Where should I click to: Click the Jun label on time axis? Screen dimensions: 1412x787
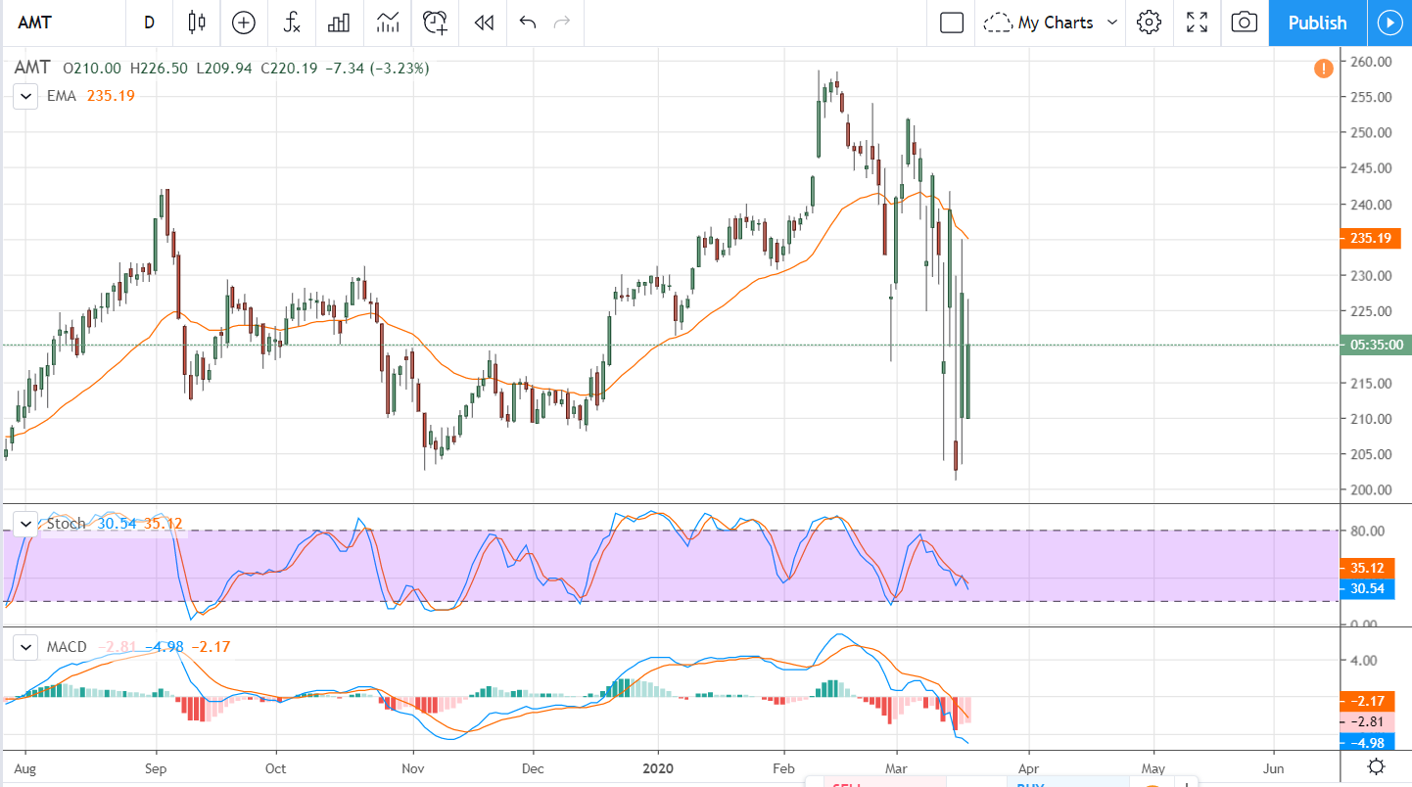(x=1274, y=766)
